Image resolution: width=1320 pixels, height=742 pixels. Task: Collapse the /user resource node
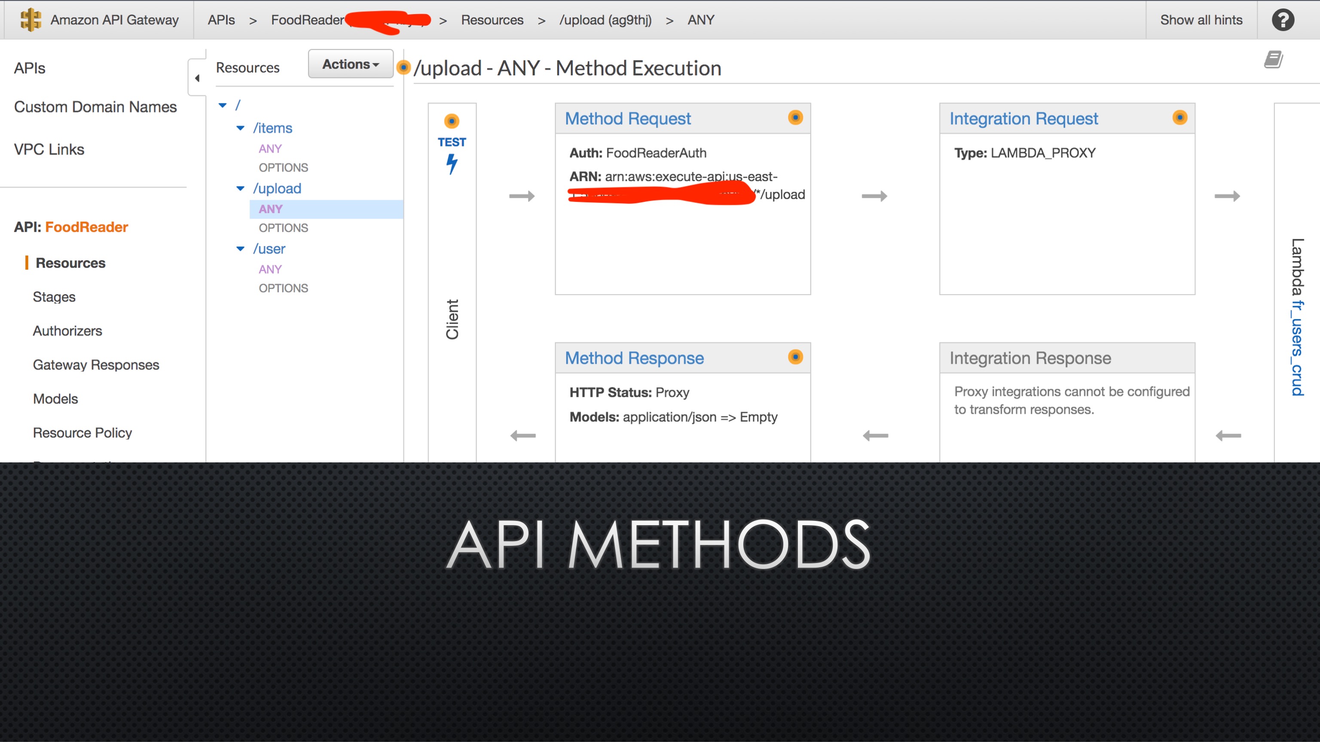click(240, 249)
